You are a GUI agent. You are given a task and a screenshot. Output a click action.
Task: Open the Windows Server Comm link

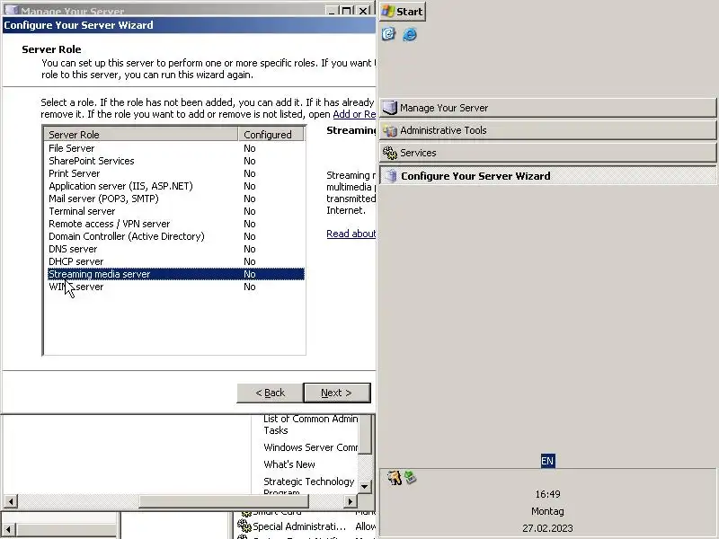pos(310,447)
